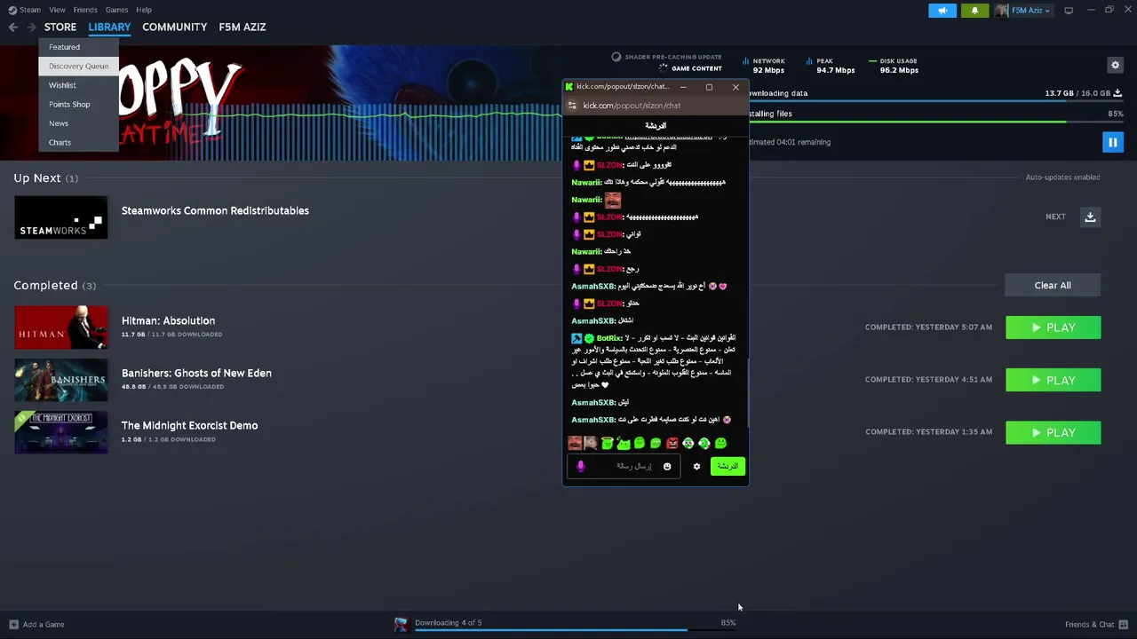The width and height of the screenshot is (1137, 639).
Task: Open the F5M AZIZ profile tab
Action: pos(243,28)
